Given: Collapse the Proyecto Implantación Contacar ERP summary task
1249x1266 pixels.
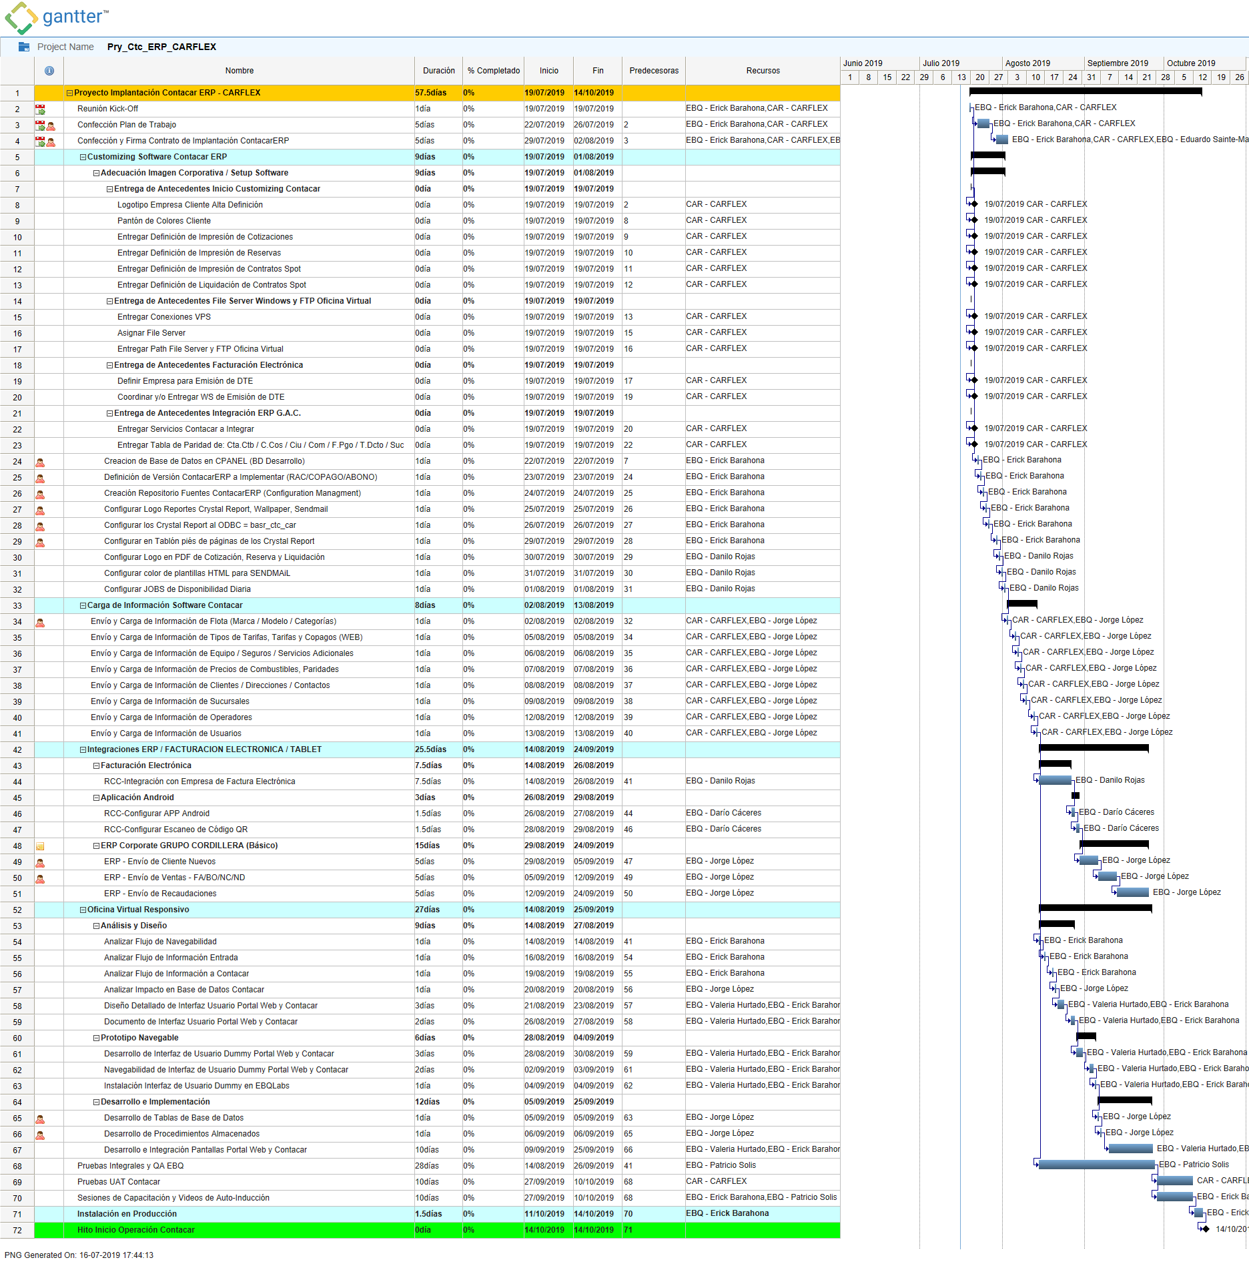Looking at the screenshot, I should [69, 93].
